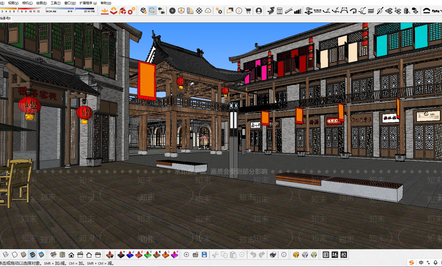
Task: Open the user account profile icon
Action: coord(259,11)
